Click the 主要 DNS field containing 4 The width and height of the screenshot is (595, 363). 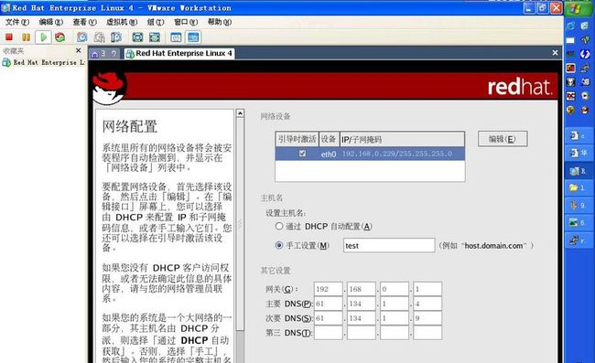pyautogui.click(x=427, y=304)
